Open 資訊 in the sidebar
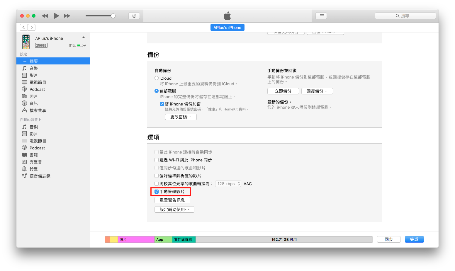 (x=53, y=103)
